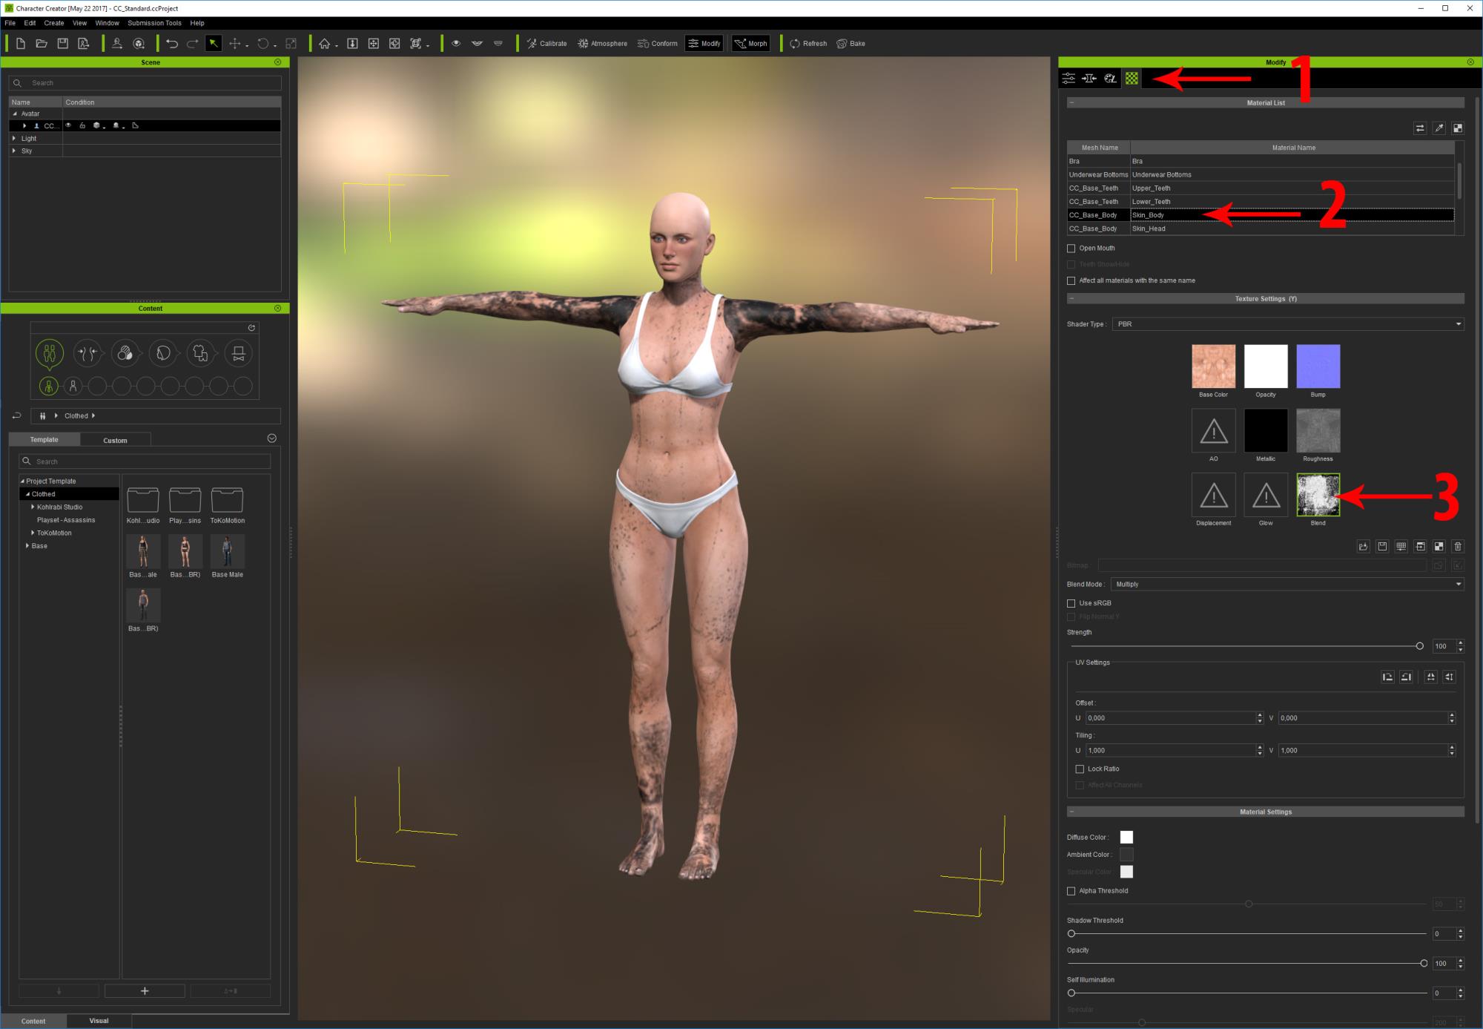Click the Hair category icon in Content
Viewport: 1483px width, 1029px height.
click(x=163, y=353)
